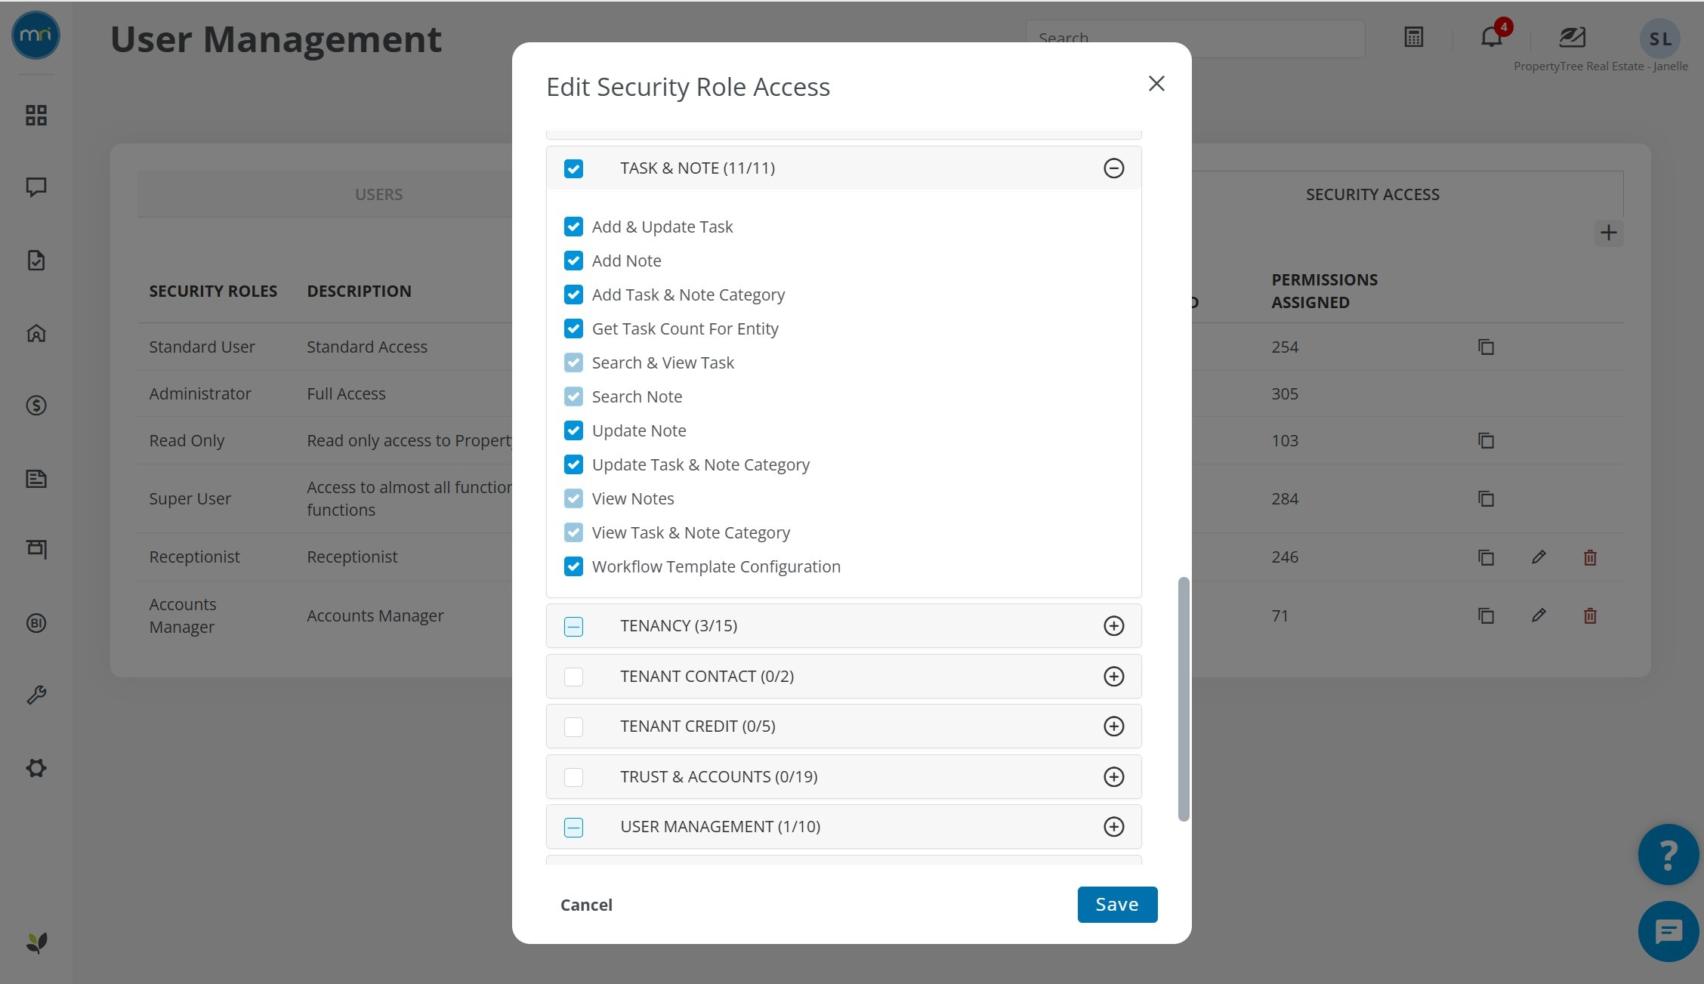
Task: Delete the Accounts Manager security role
Action: coord(1590,615)
